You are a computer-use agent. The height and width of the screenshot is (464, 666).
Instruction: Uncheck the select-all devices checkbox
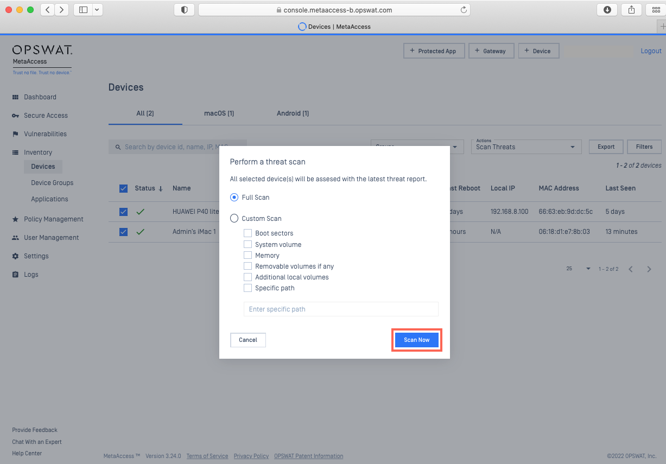(123, 188)
